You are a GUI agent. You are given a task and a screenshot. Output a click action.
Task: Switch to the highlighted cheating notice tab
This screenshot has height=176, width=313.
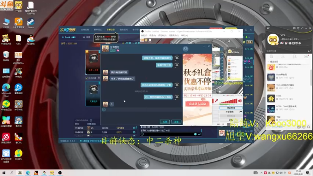point(111,30)
